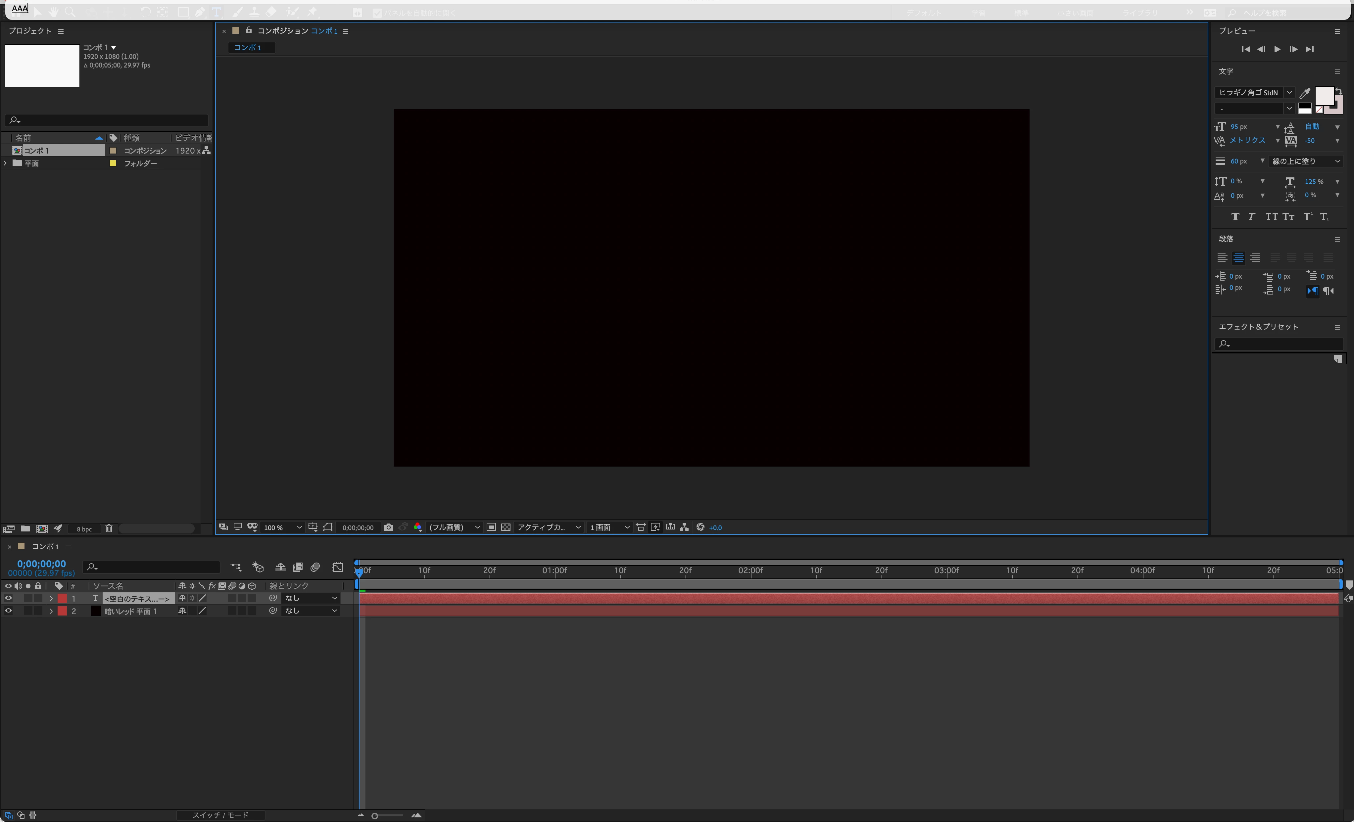Click the trash icon in Project panel
The width and height of the screenshot is (1354, 822).
coord(109,528)
